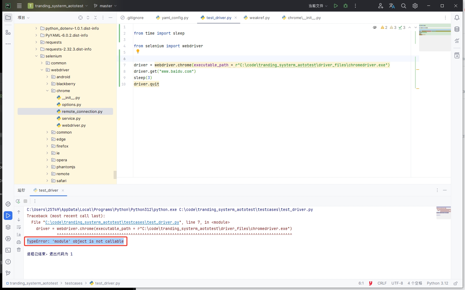Toggle scroll to end of console
The height and width of the screenshot is (290, 465).
19,235
